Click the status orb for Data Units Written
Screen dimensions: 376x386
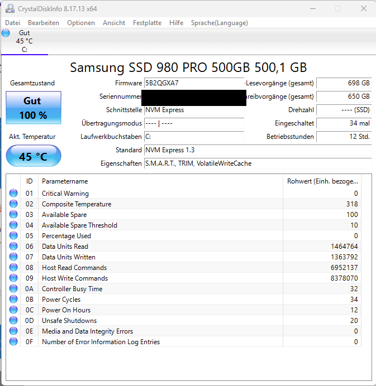pyautogui.click(x=13, y=257)
